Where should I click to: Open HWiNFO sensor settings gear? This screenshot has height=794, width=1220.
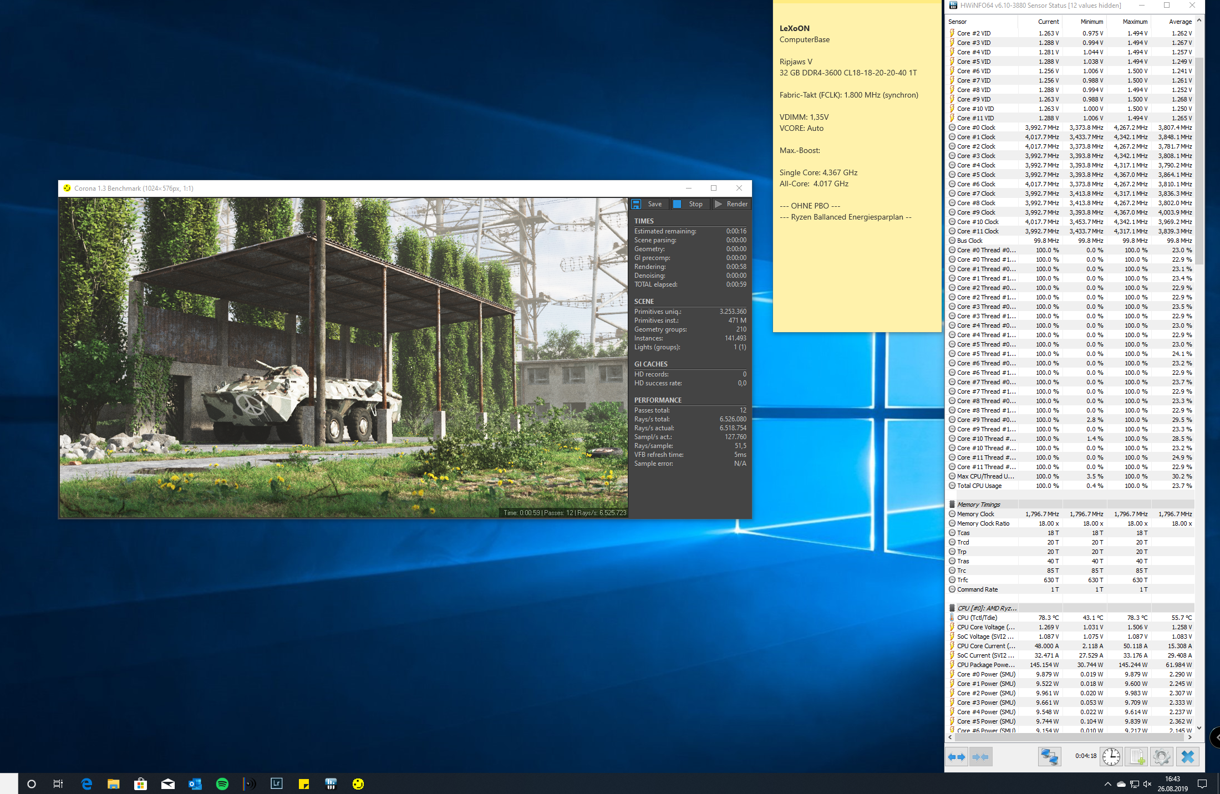[x=1162, y=757]
